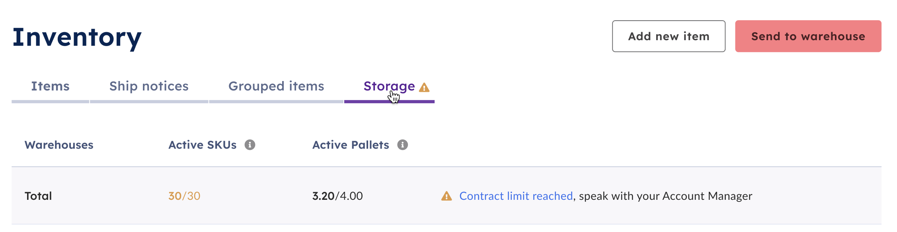Click warning icon beside Contract limit reached
Image resolution: width=897 pixels, height=232 pixels.
click(447, 196)
